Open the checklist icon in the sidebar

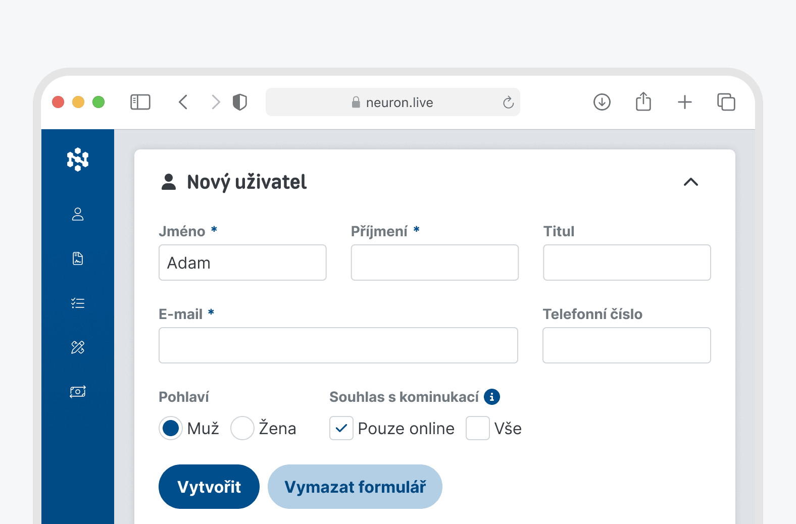click(78, 303)
